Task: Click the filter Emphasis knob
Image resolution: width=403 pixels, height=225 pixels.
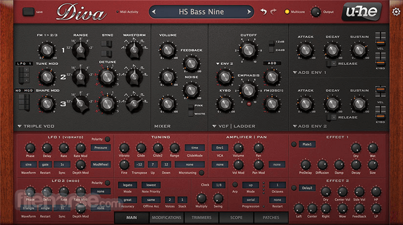Action: [x=248, y=90]
